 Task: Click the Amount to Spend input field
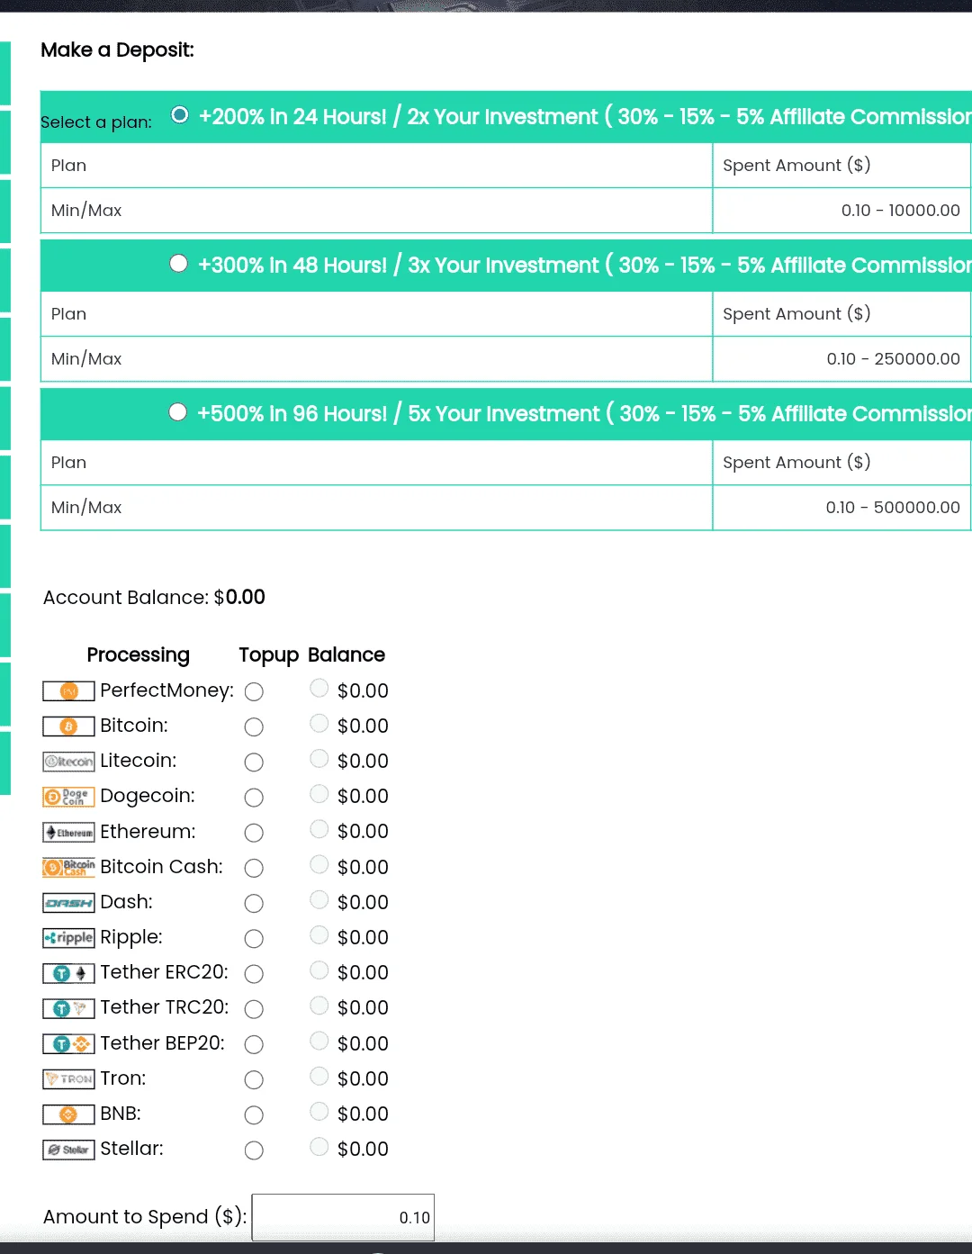coord(343,1217)
